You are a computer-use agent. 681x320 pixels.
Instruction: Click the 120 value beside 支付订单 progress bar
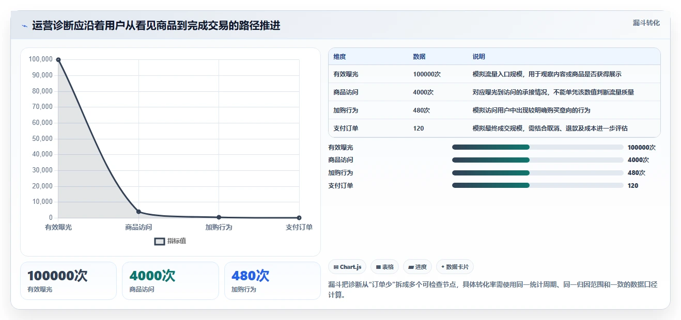click(633, 185)
